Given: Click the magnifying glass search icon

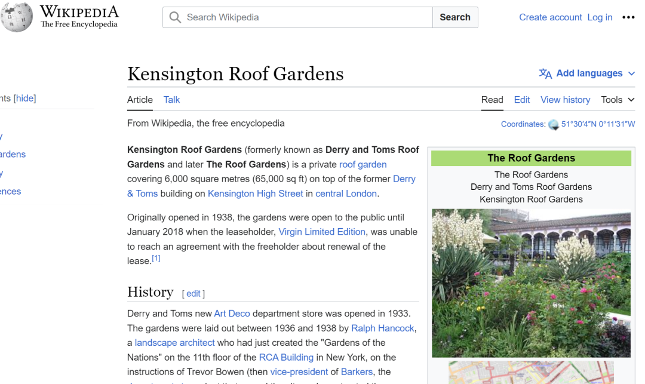Looking at the screenshot, I should (175, 17).
